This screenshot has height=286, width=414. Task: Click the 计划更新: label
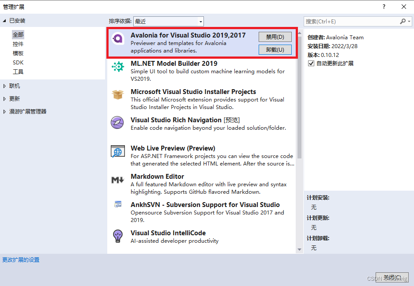pyautogui.click(x=318, y=218)
